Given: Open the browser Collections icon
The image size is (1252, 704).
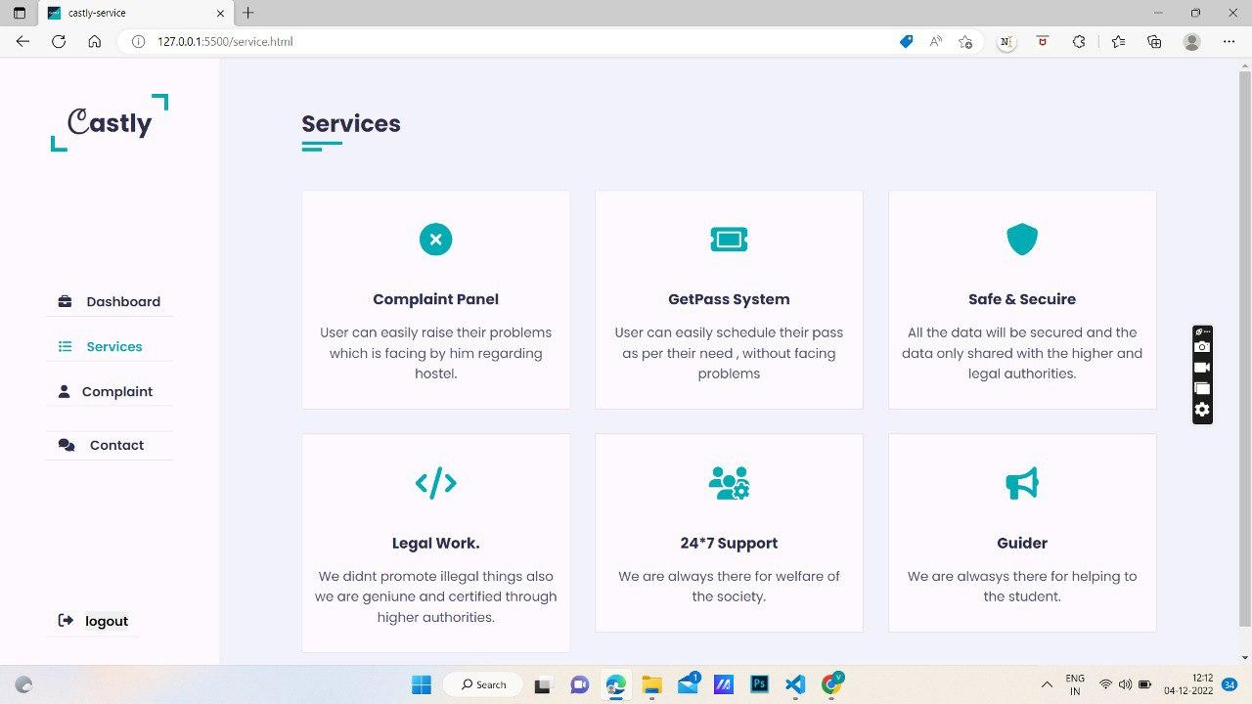Looking at the screenshot, I should point(1154,41).
